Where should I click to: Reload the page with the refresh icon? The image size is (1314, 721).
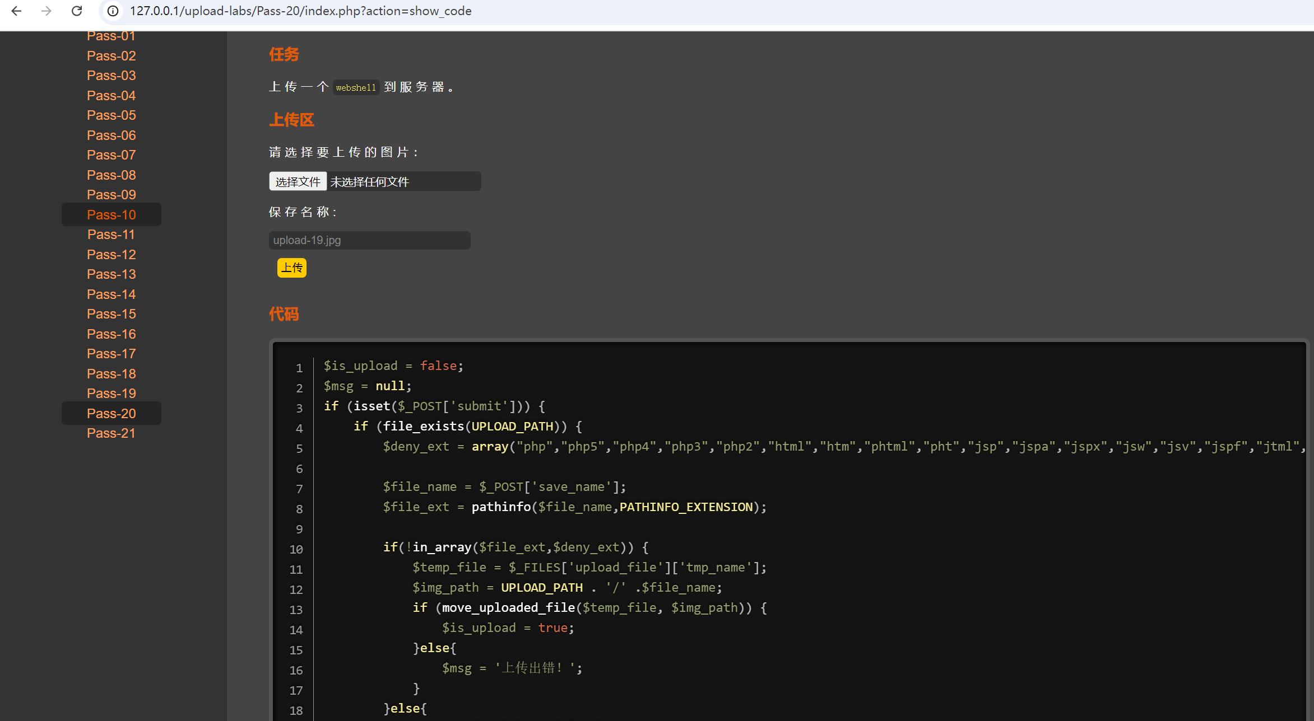[77, 11]
